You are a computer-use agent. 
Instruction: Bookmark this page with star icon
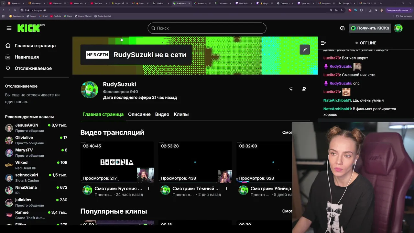pyautogui.click(x=342, y=10)
